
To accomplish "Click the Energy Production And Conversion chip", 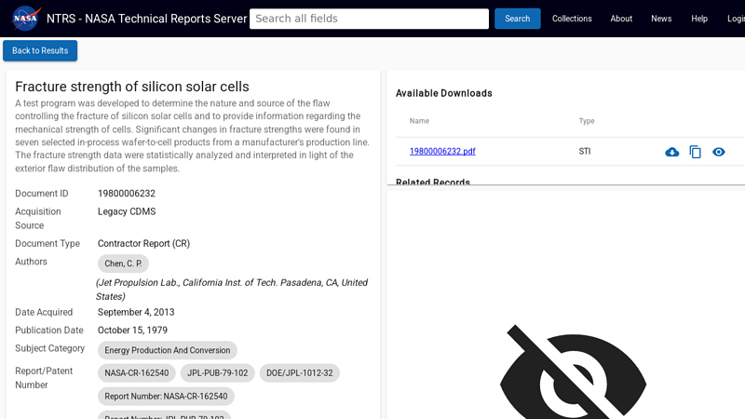I will (x=168, y=350).
